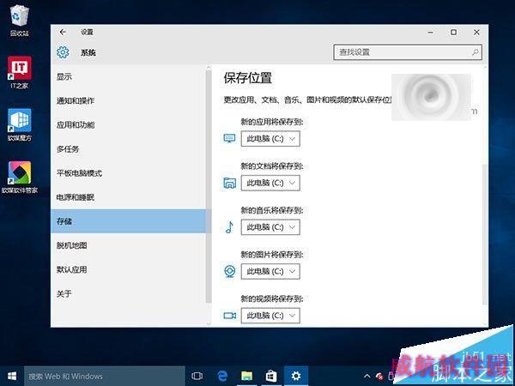Open 应用和功能 settings page
The width and height of the screenshot is (515, 386).
coord(128,124)
